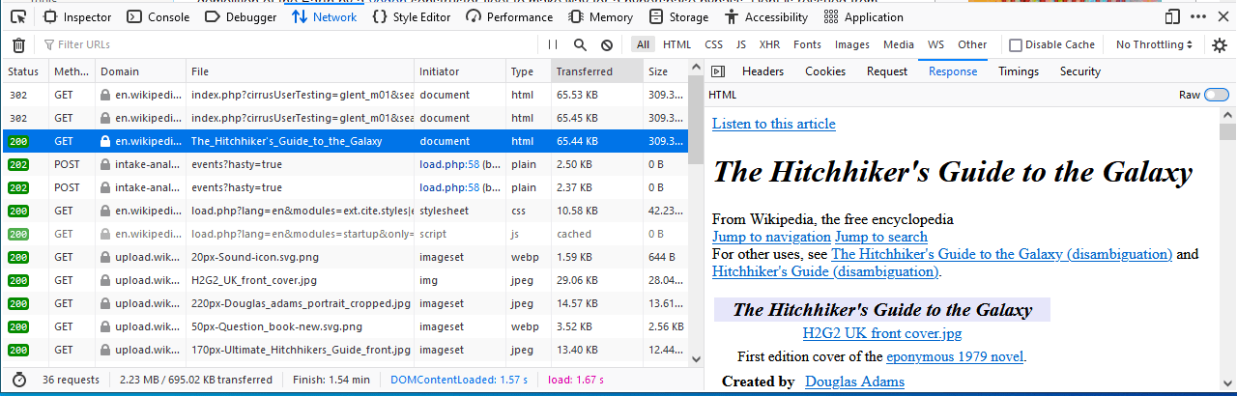1237x396 pixels.
Task: Open the Console panel
Action: point(158,16)
